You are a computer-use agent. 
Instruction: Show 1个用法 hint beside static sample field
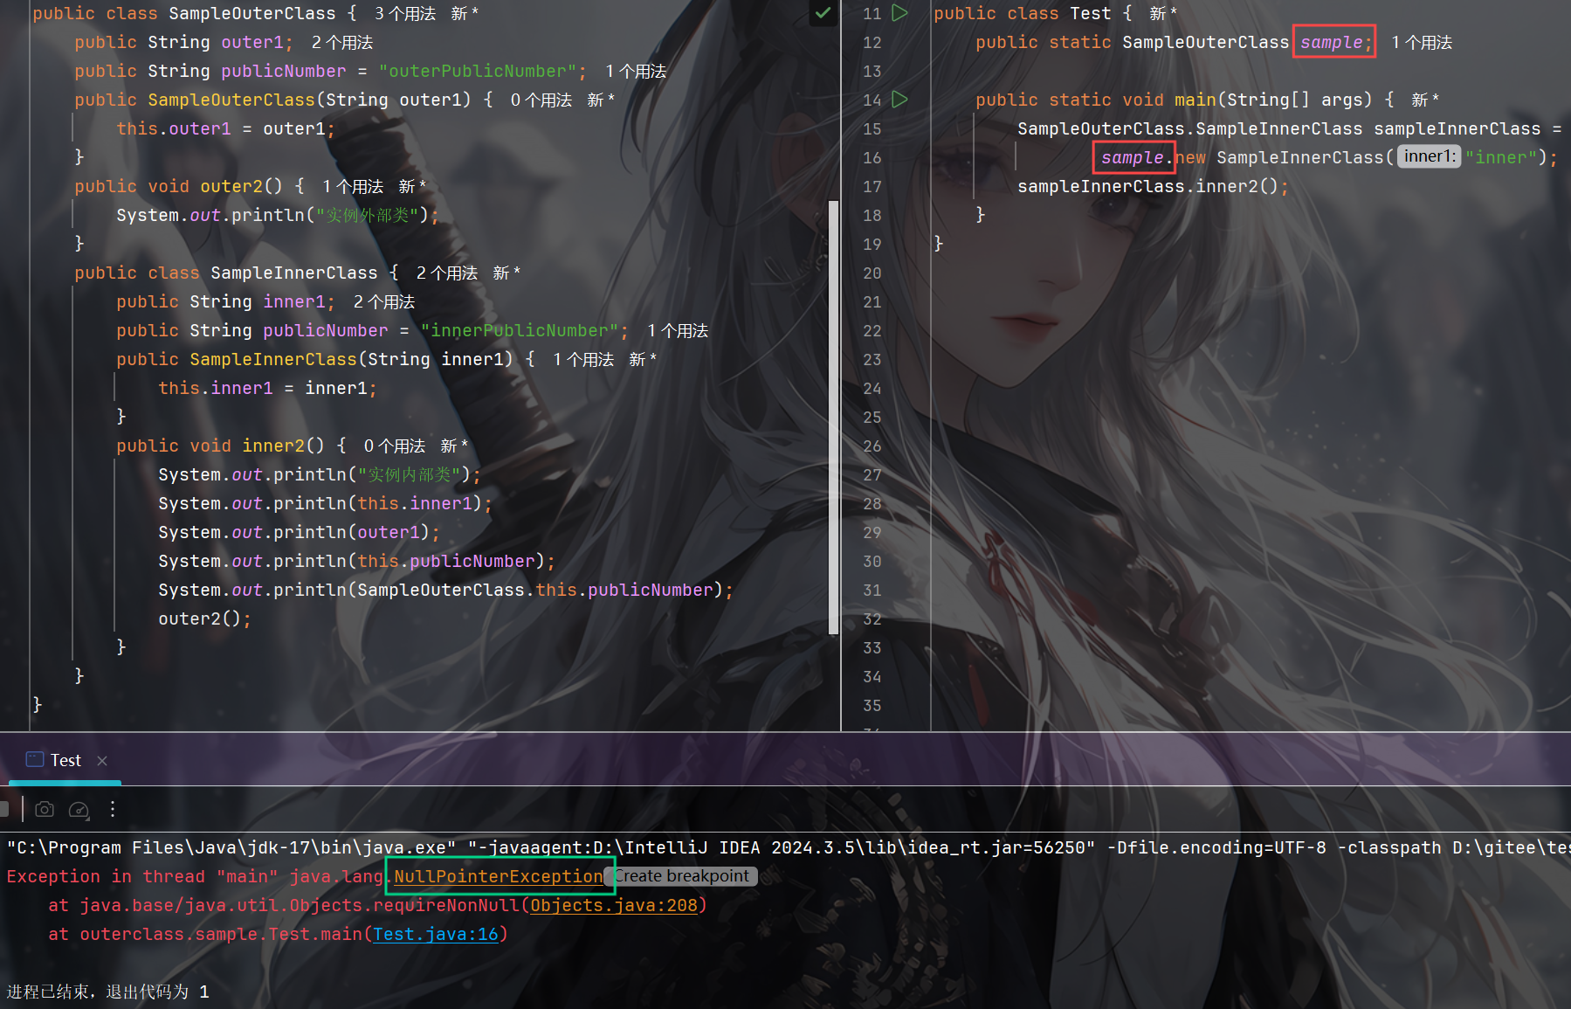[x=1422, y=43]
